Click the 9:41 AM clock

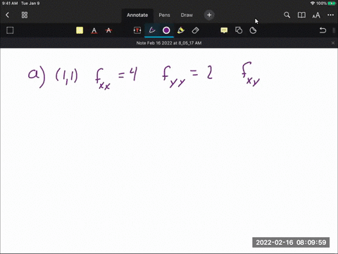click(x=10, y=4)
